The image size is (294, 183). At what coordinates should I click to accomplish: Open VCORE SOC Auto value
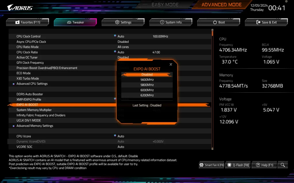[121, 147]
